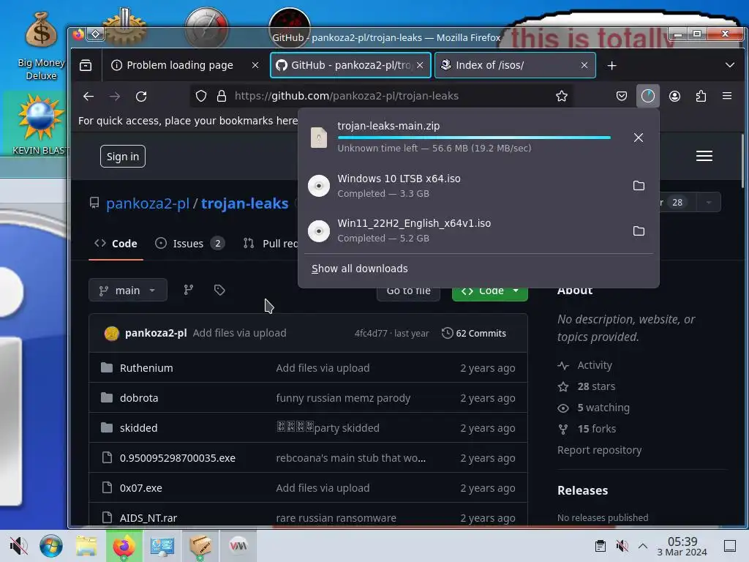Image resolution: width=749 pixels, height=562 pixels.
Task: Switch to Firefox in the taskbar
Action: click(x=124, y=546)
